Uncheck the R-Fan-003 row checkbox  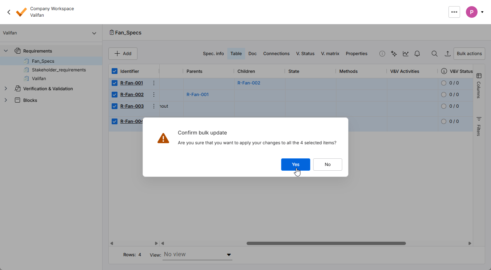point(115,106)
